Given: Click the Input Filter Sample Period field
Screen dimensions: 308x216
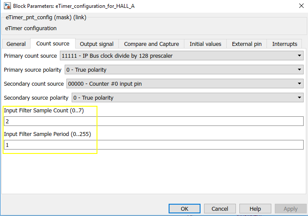Looking at the screenshot, I should 153,144.
